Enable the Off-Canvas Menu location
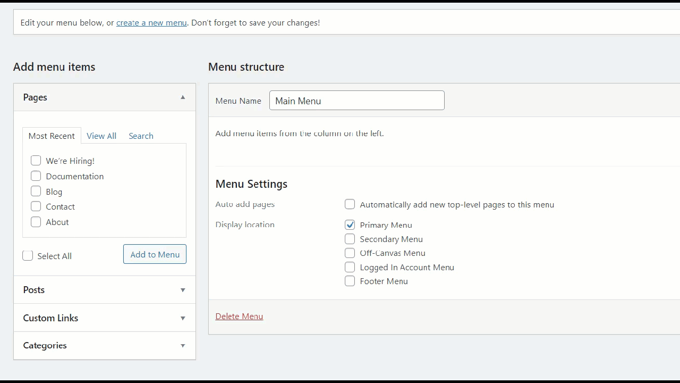This screenshot has width=680, height=383. (x=350, y=253)
